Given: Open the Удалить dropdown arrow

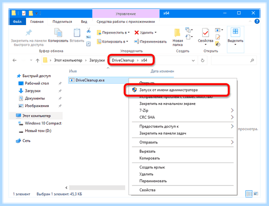Looking at the screenshot, I should click(x=156, y=32).
